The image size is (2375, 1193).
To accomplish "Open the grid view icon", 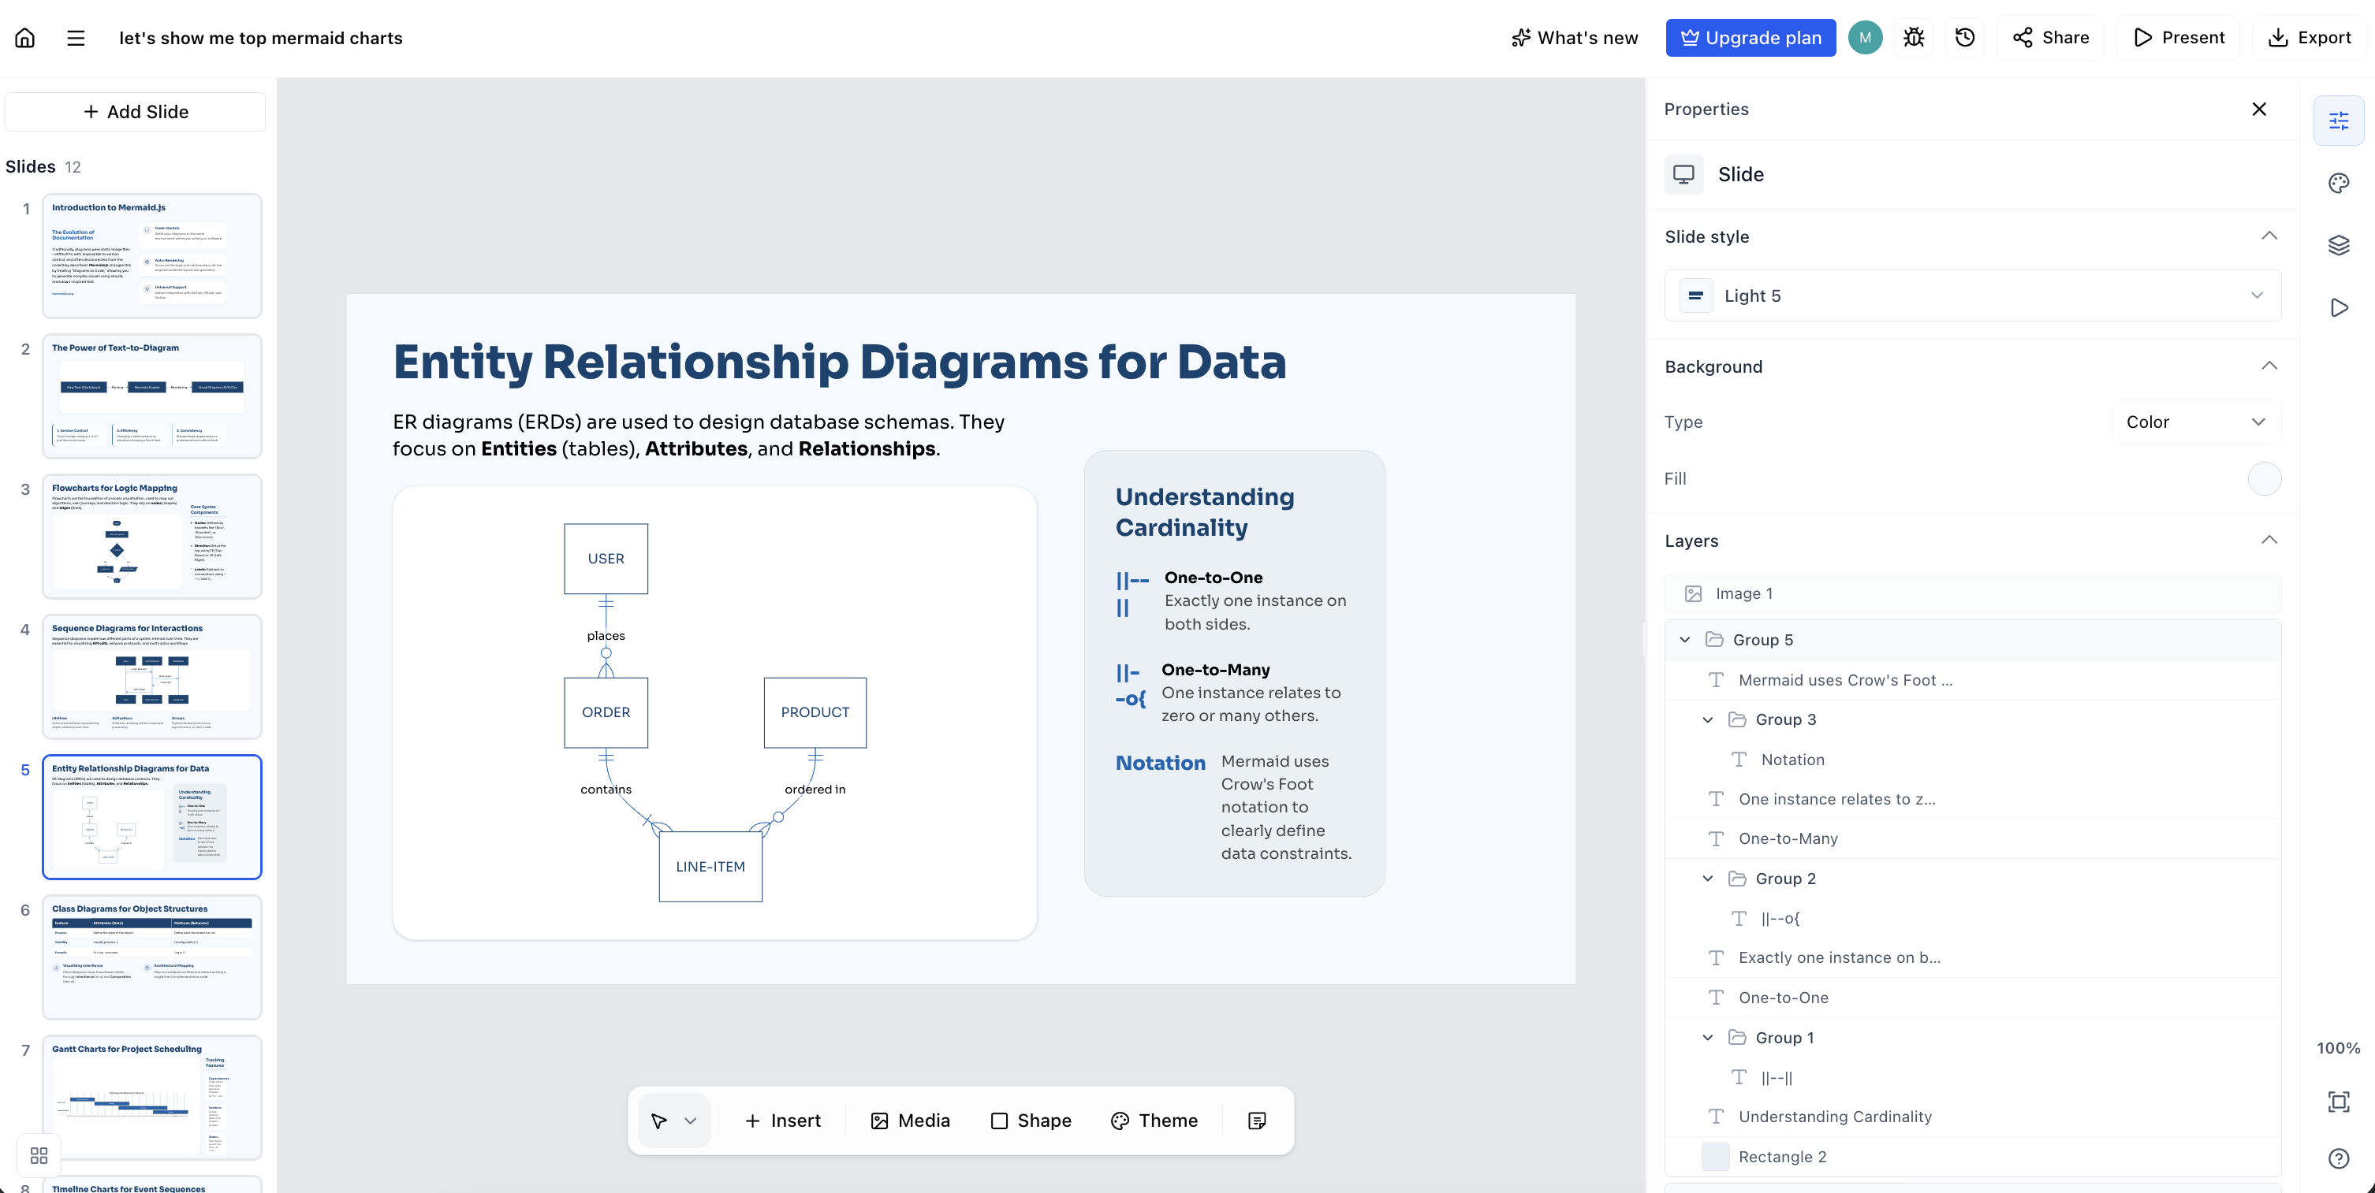I will pos(39,1155).
